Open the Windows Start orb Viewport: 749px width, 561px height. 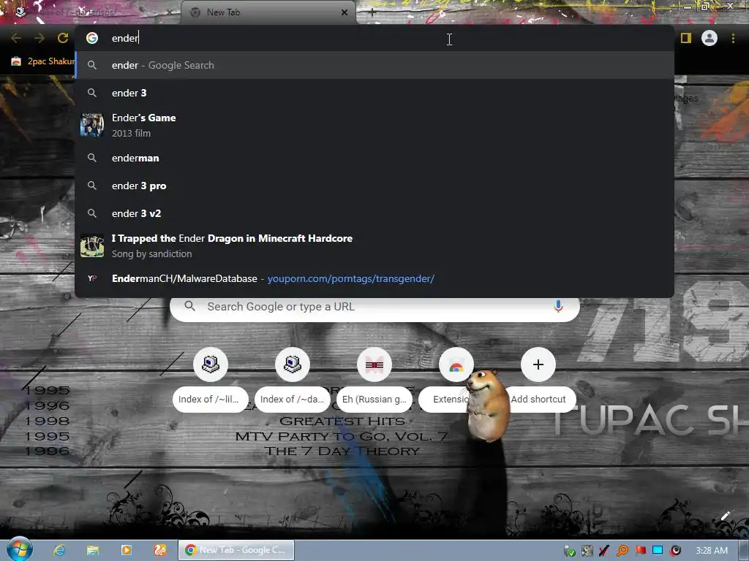19,550
